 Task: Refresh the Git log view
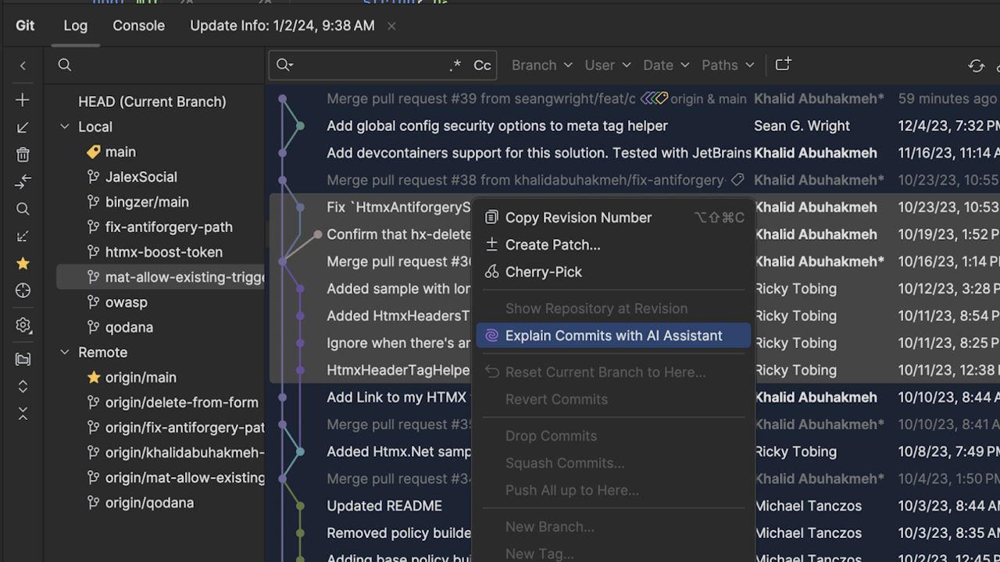(976, 66)
